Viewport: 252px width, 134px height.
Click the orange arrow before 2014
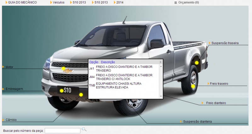point(114,3)
